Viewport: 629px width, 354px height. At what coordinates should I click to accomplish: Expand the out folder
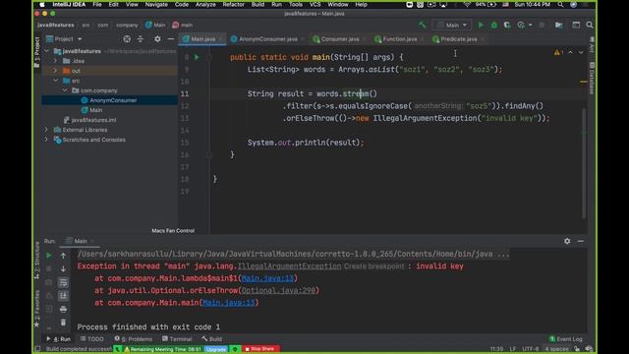coord(55,71)
